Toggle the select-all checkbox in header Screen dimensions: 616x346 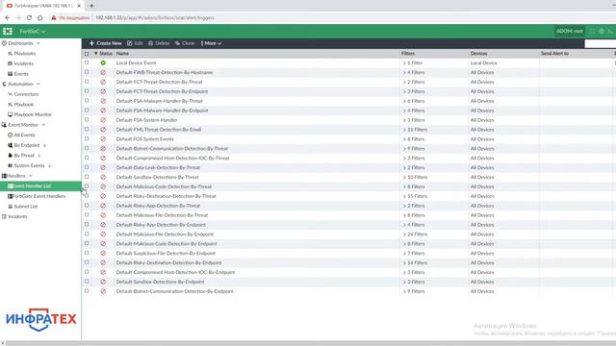(x=87, y=54)
